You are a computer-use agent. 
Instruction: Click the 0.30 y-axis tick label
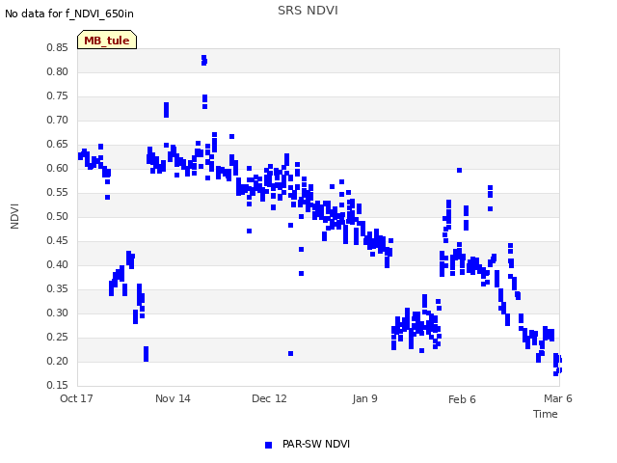pos(57,313)
